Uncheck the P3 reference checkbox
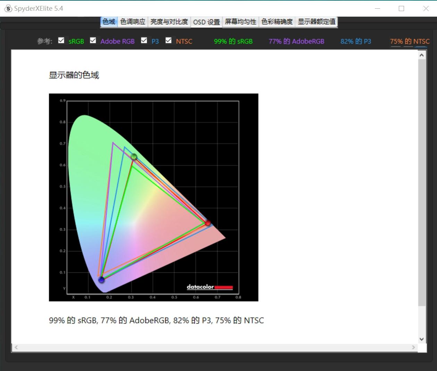 [x=144, y=40]
